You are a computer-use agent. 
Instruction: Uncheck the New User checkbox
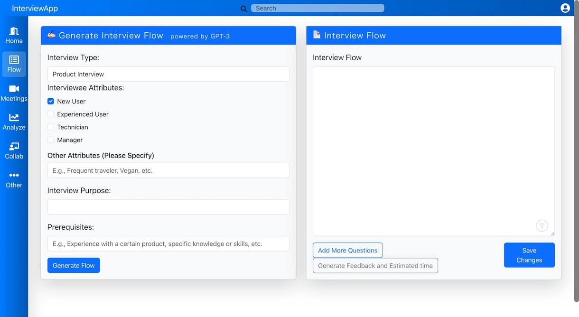pyautogui.click(x=51, y=101)
